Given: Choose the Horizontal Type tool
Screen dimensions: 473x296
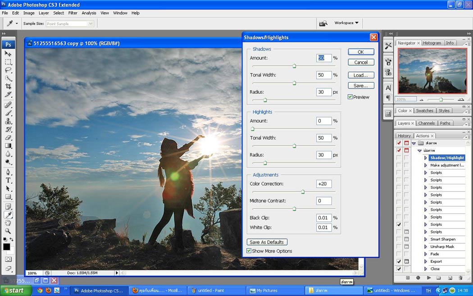Looking at the screenshot, I should 8,180.
